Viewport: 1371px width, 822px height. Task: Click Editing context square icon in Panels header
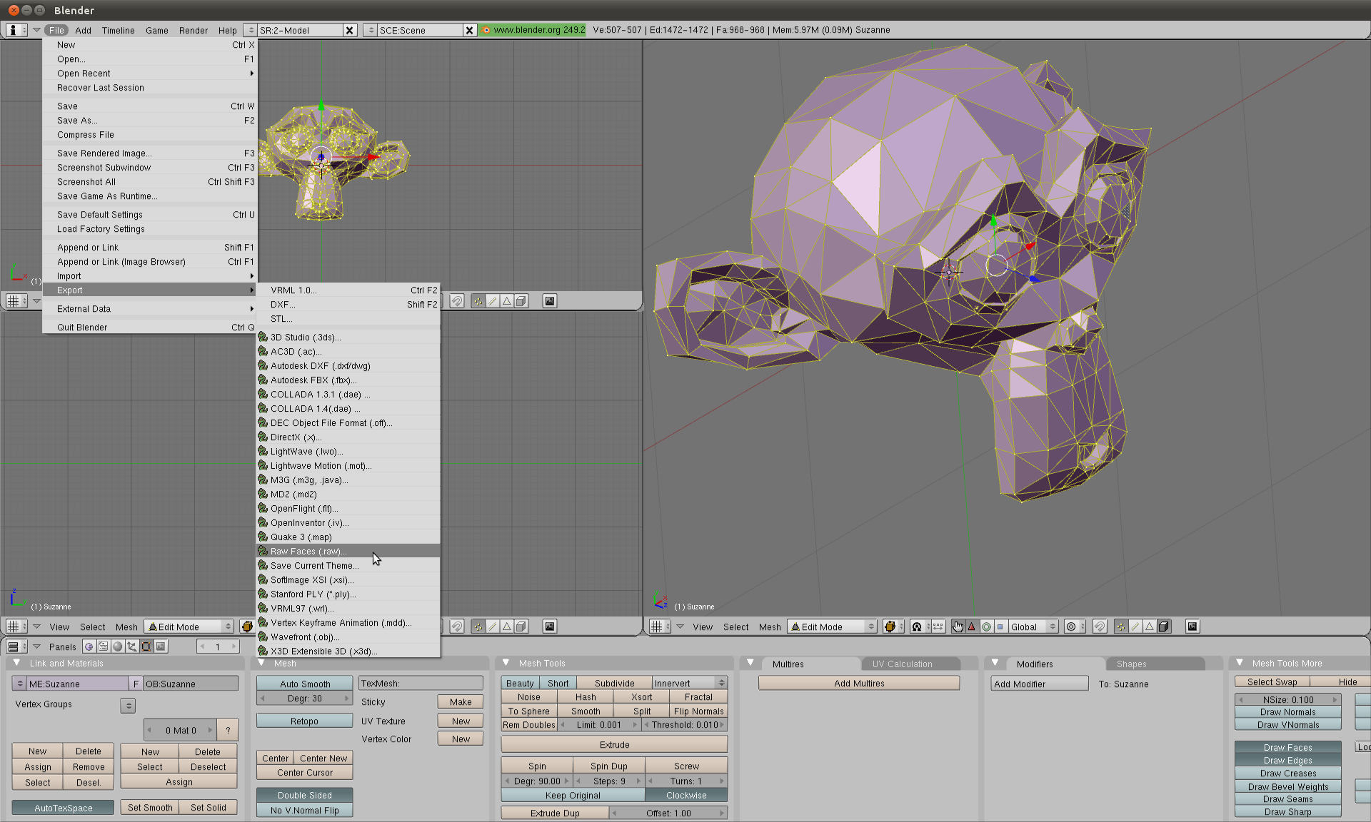146,646
